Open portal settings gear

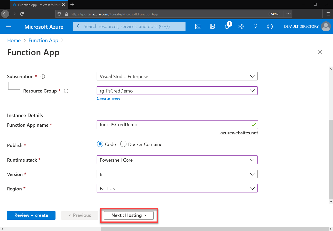(x=241, y=26)
